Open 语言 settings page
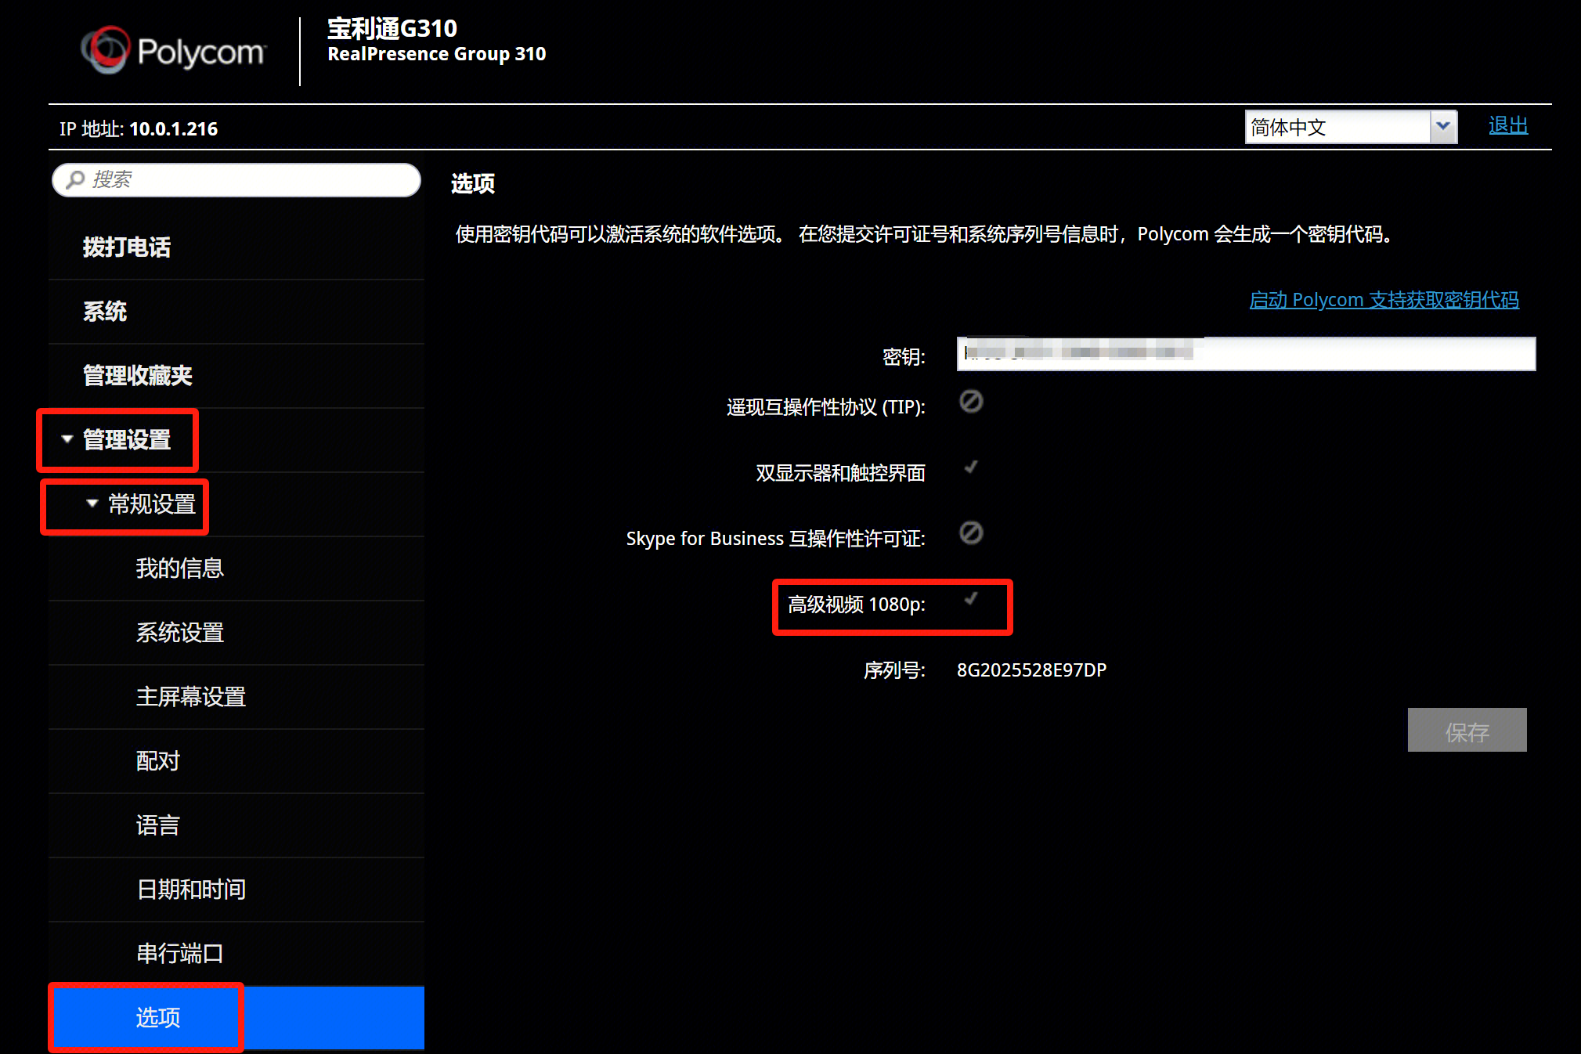1581x1054 pixels. tap(236, 825)
